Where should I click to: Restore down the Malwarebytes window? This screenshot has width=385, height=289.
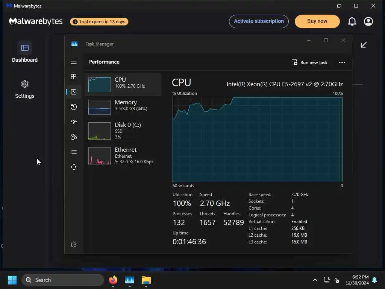point(339,6)
